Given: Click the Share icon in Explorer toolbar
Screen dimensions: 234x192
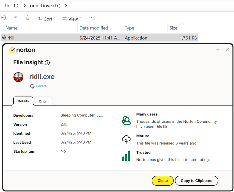Looking at the screenshot, I should pos(15,18).
